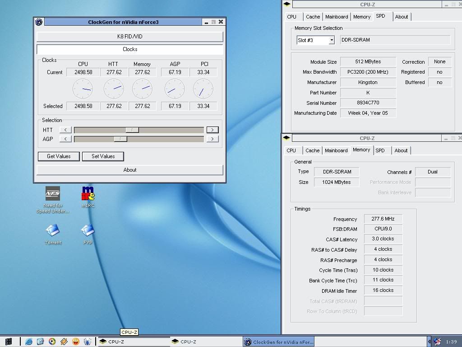462x347 pixels.
Task: Open the FYP desktop shortcut
Action: click(x=88, y=231)
